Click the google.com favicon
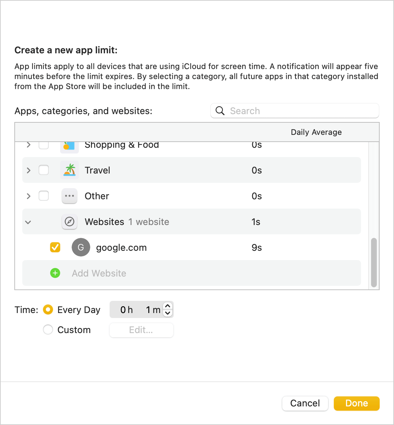This screenshot has width=394, height=425. coord(81,247)
